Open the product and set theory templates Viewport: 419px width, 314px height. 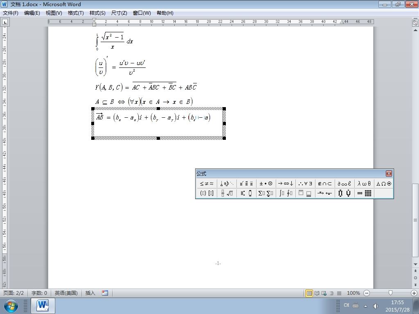coord(344,193)
